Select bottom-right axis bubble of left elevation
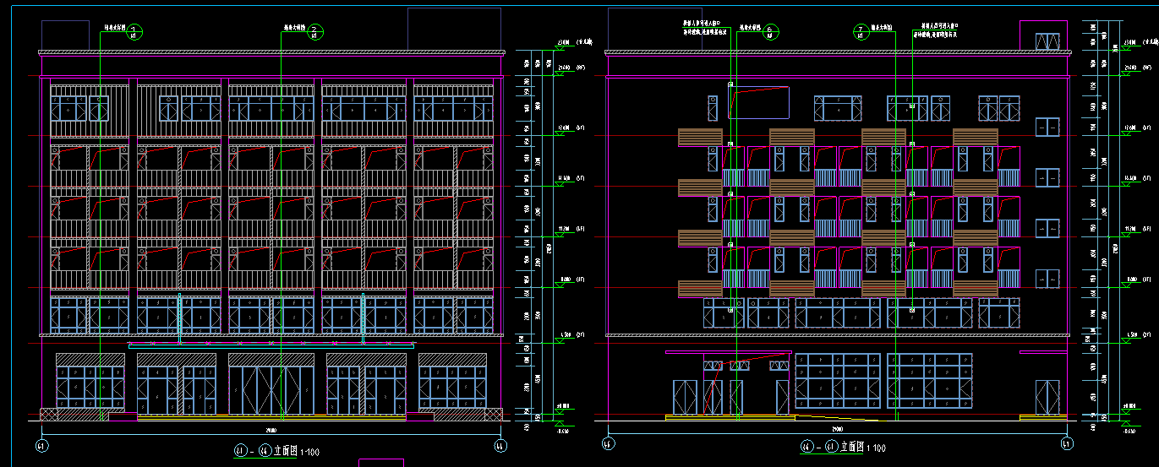Image resolution: width=1159 pixels, height=467 pixels. coord(500,445)
